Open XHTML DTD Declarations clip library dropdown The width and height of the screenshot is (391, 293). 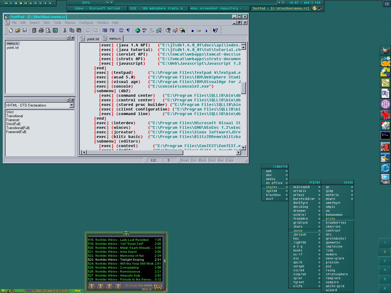(71, 105)
